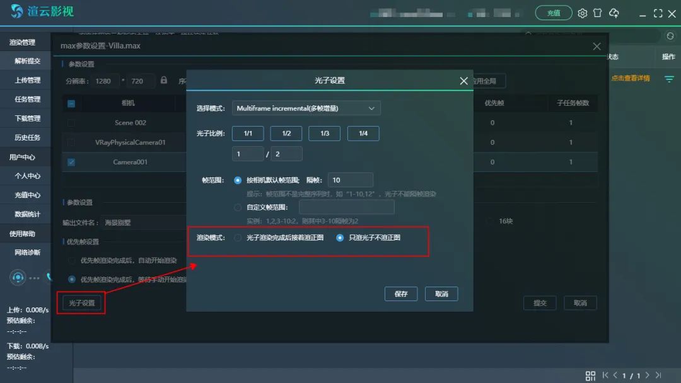681x383 pixels.
Task: Close the 光子设置 dialog with X
Action: click(x=463, y=81)
